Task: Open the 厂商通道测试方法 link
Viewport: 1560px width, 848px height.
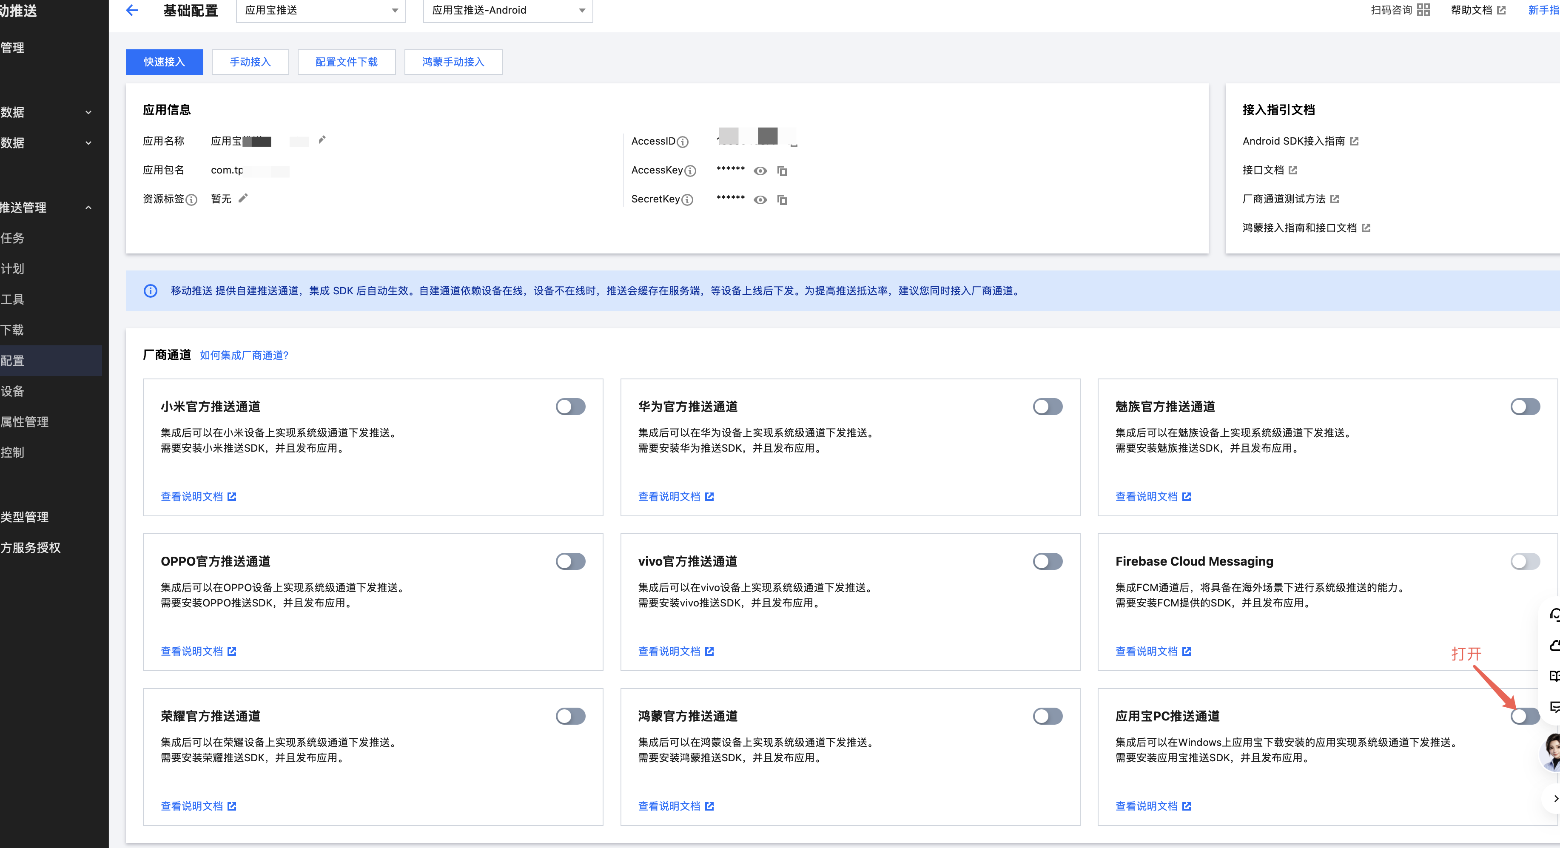Action: tap(1290, 199)
